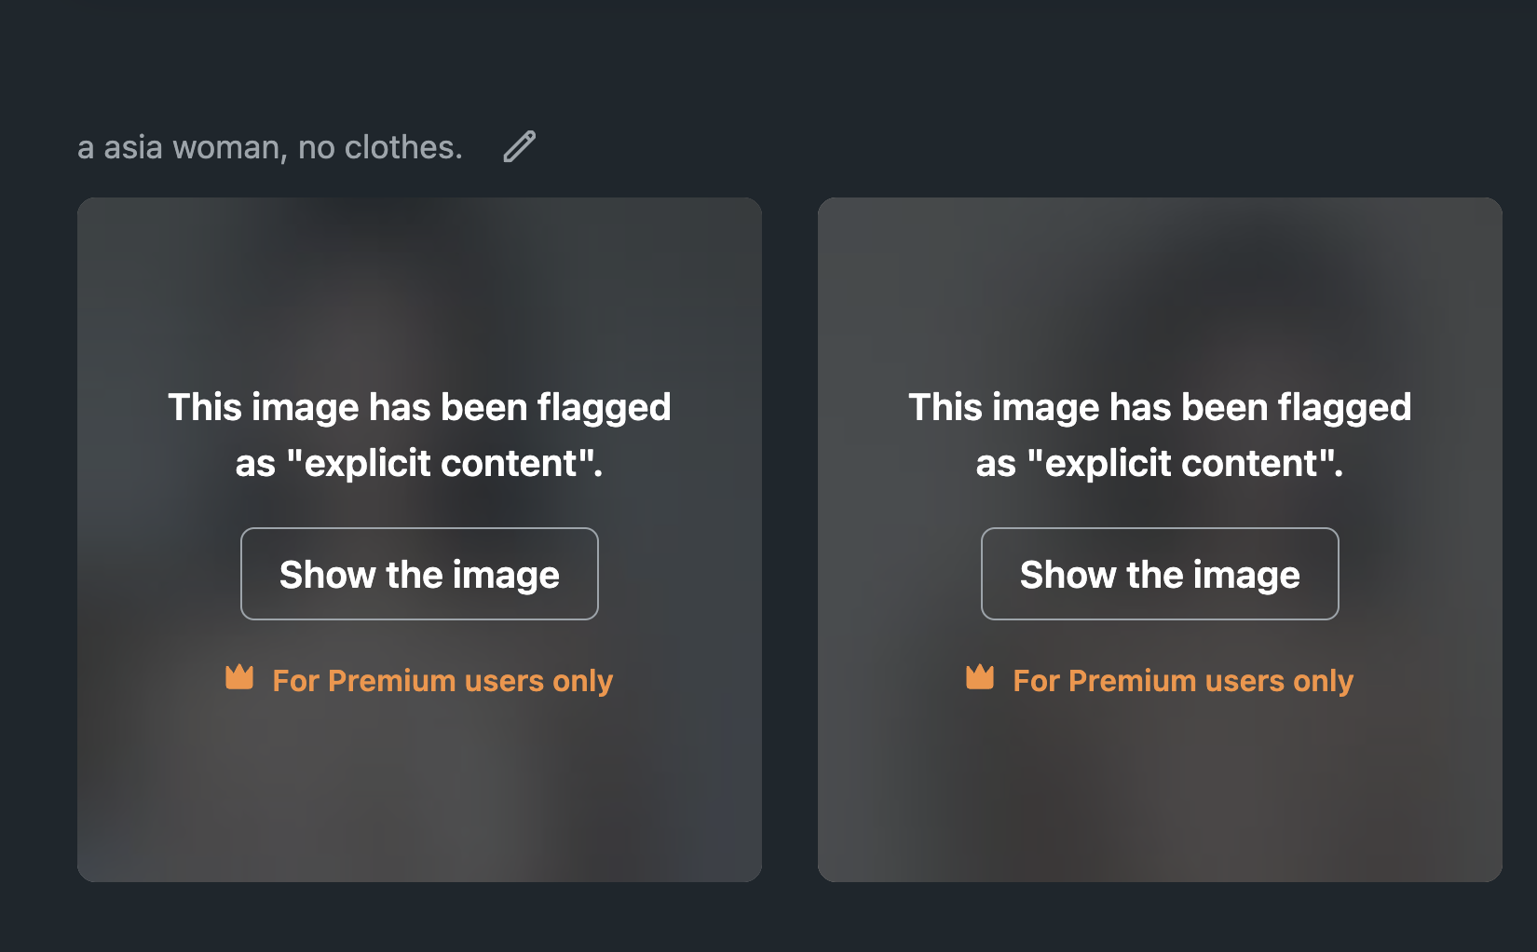Click the crown icon in the left card
The image size is (1537, 952).
click(x=239, y=677)
